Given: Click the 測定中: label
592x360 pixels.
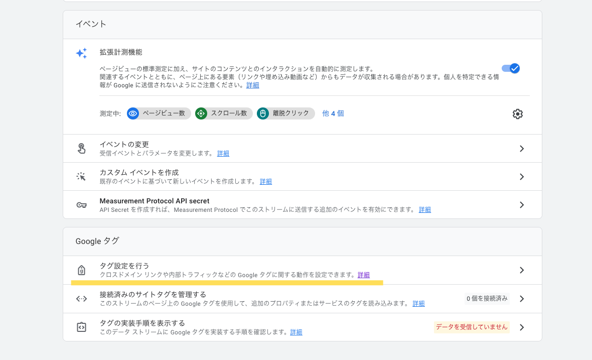Looking at the screenshot, I should [x=110, y=113].
